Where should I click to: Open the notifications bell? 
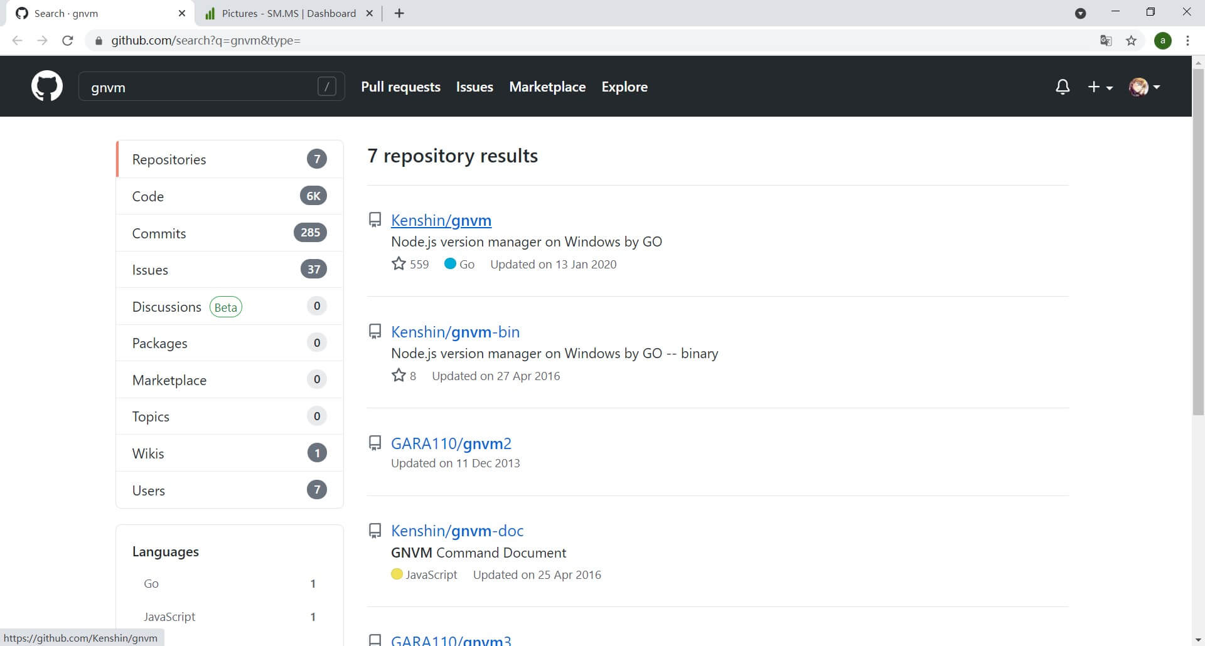1063,87
